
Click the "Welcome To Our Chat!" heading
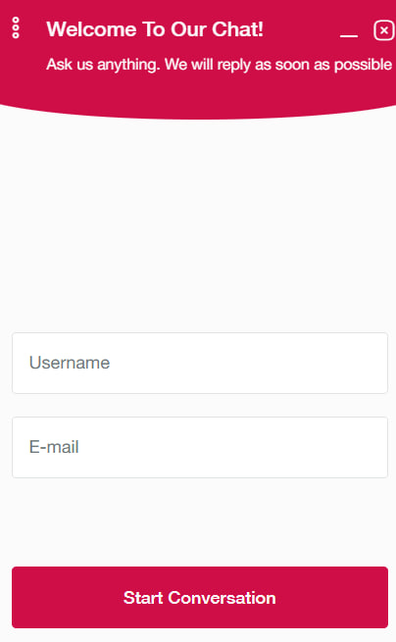155,29
